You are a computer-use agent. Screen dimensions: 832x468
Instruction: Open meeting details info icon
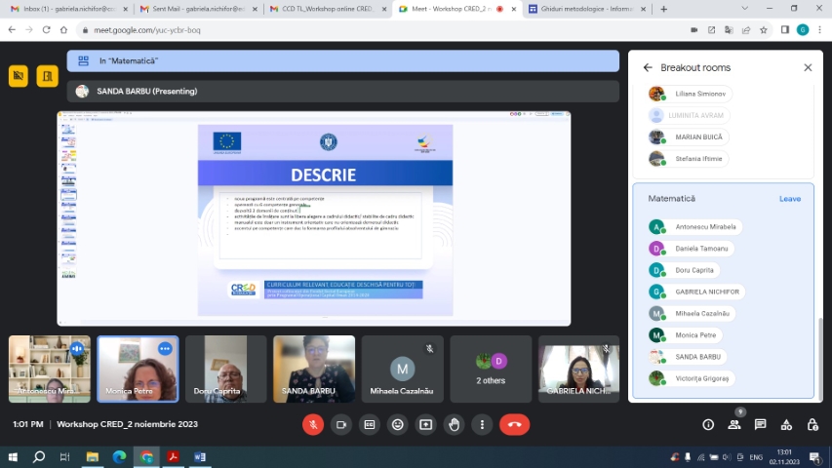pyautogui.click(x=708, y=424)
